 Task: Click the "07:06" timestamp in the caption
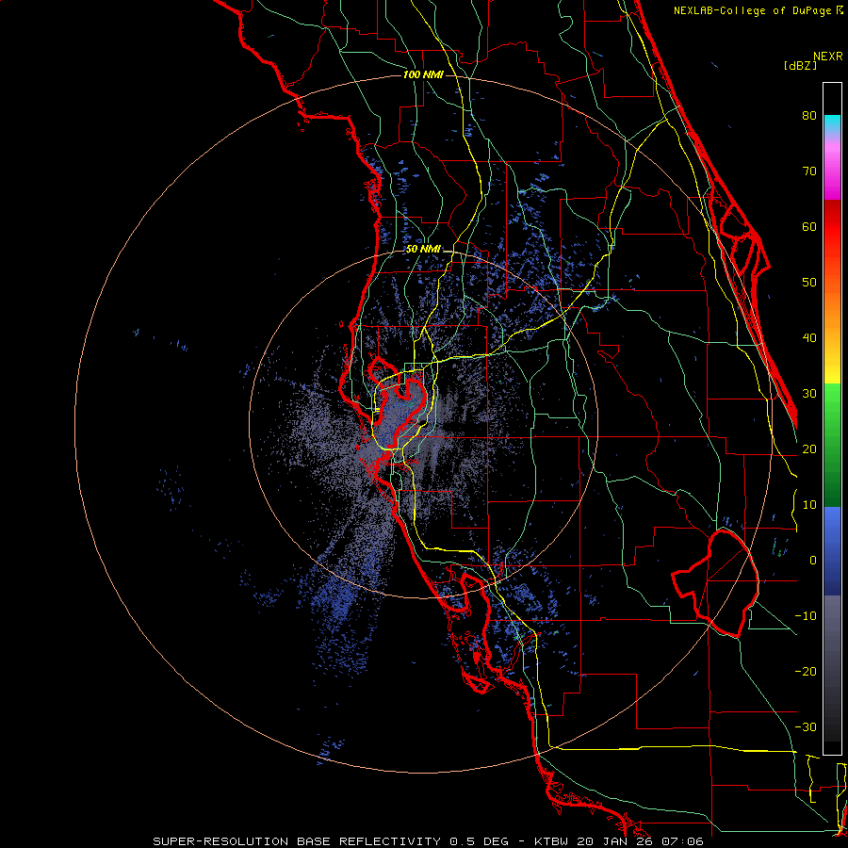684,841
